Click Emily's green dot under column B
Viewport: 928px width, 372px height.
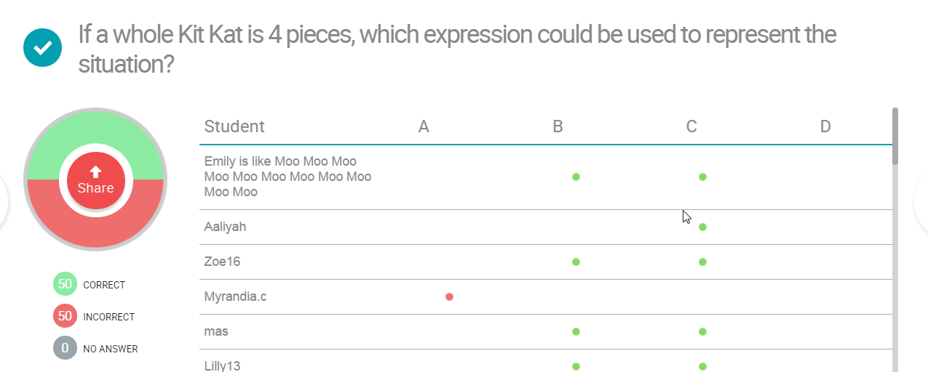coord(576,177)
